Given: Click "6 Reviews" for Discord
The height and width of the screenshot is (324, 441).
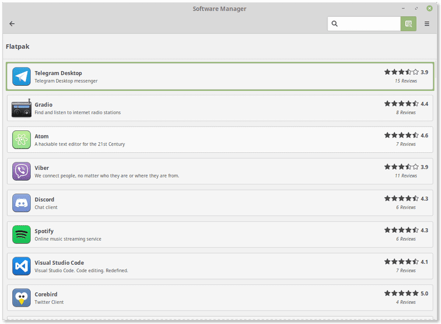Looking at the screenshot, I should (406, 207).
